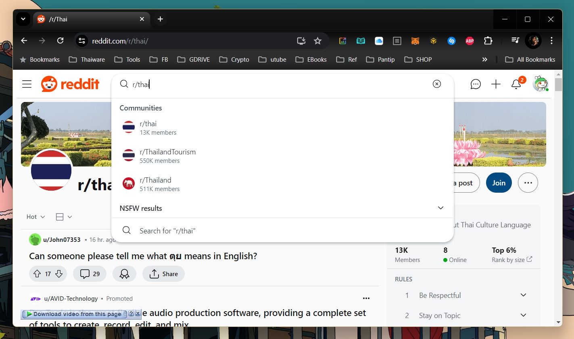The height and width of the screenshot is (339, 574).
Task: Open the Hot sort dropdown
Action: [x=35, y=217]
